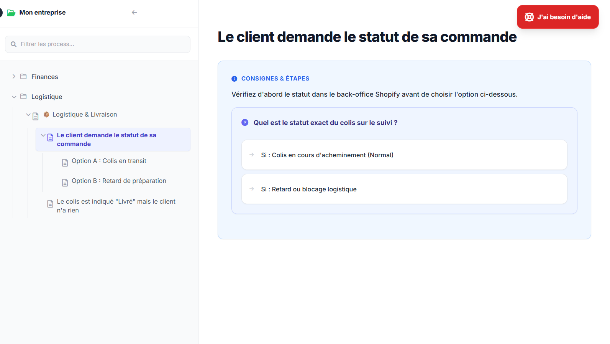Click the blue info icon near Consignes & Étapes
Screen dimensions: 610x344
click(x=234, y=79)
